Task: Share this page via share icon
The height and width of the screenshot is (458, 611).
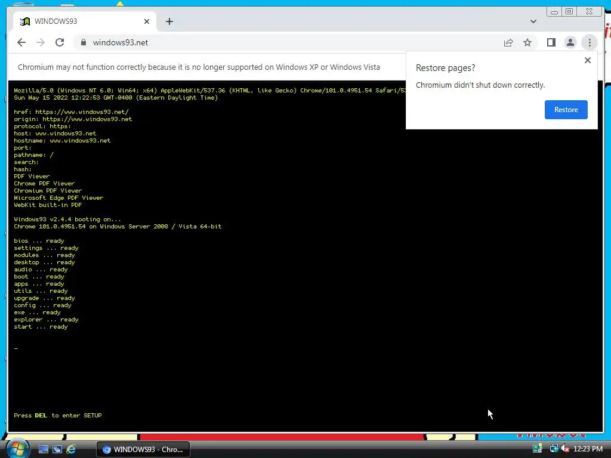Action: 508,42
